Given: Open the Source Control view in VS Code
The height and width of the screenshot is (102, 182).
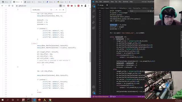Looking at the screenshot, I should [x=94, y=17].
